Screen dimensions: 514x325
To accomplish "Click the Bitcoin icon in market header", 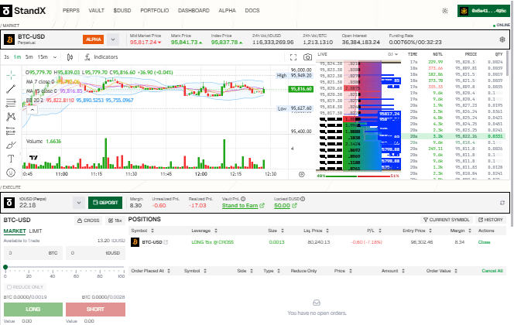I will [x=9, y=39].
